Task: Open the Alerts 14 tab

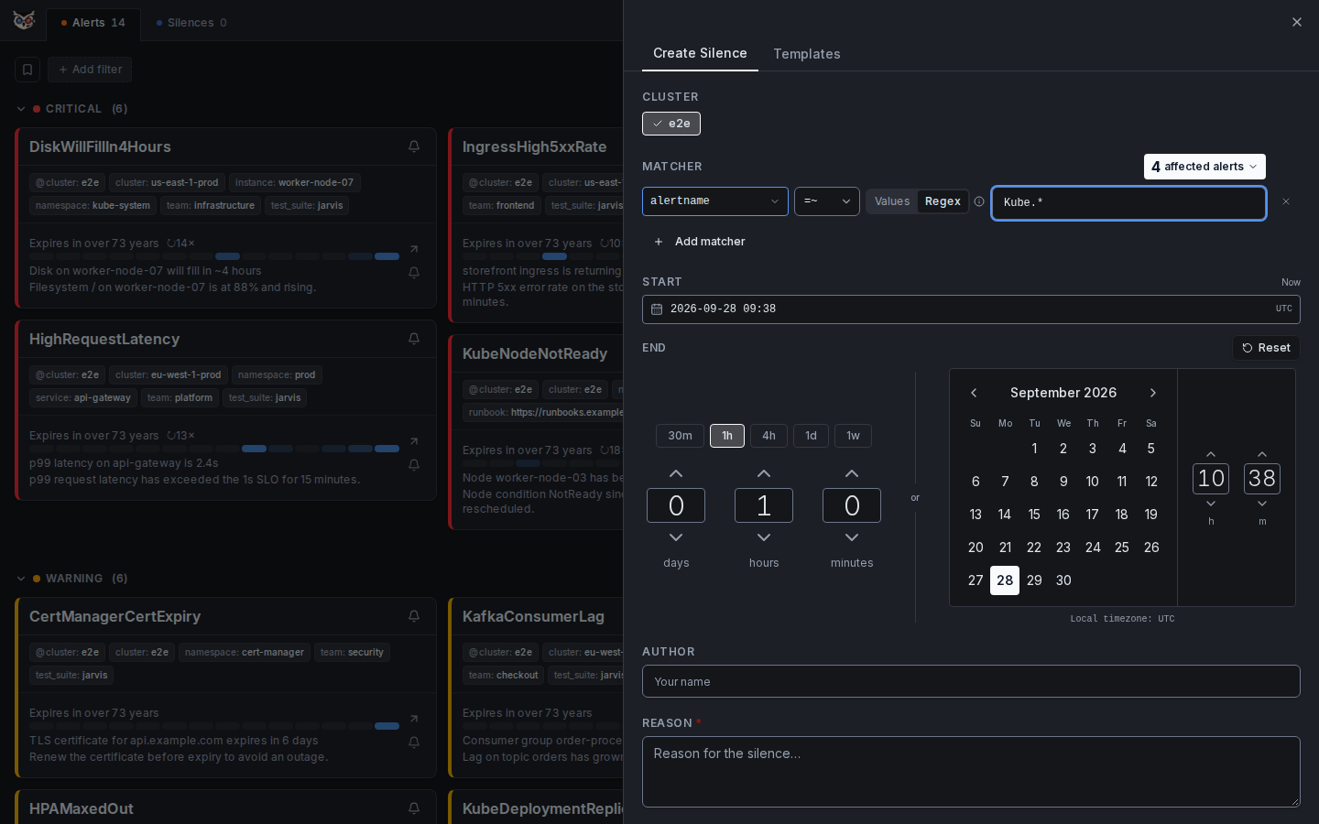Action: 93,23
